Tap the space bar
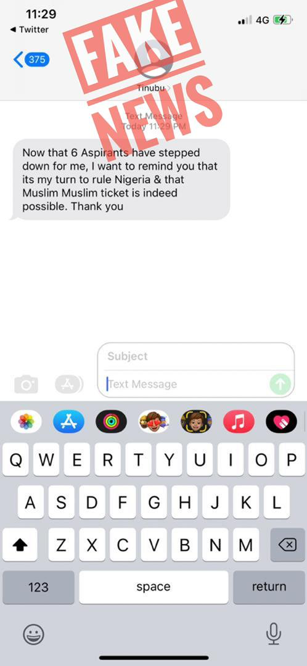The height and width of the screenshot is (666, 307). click(153, 587)
